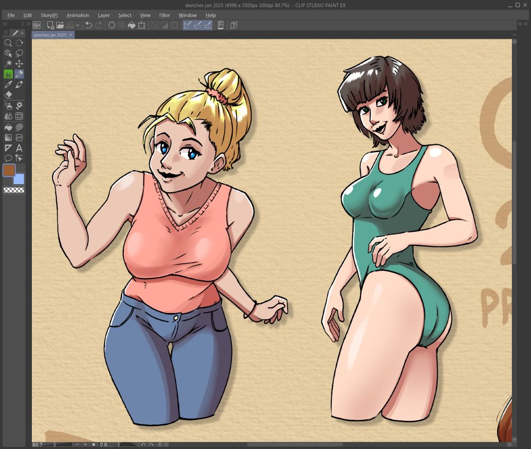Close the sketches jan 2025 tab
The height and width of the screenshot is (449, 531).
71,34
